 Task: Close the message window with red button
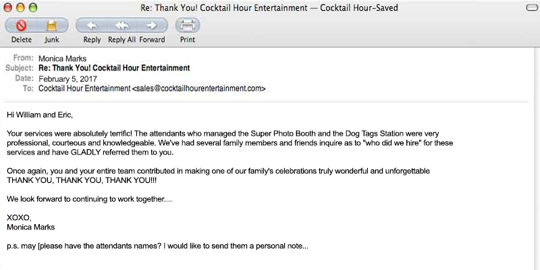click(x=8, y=7)
